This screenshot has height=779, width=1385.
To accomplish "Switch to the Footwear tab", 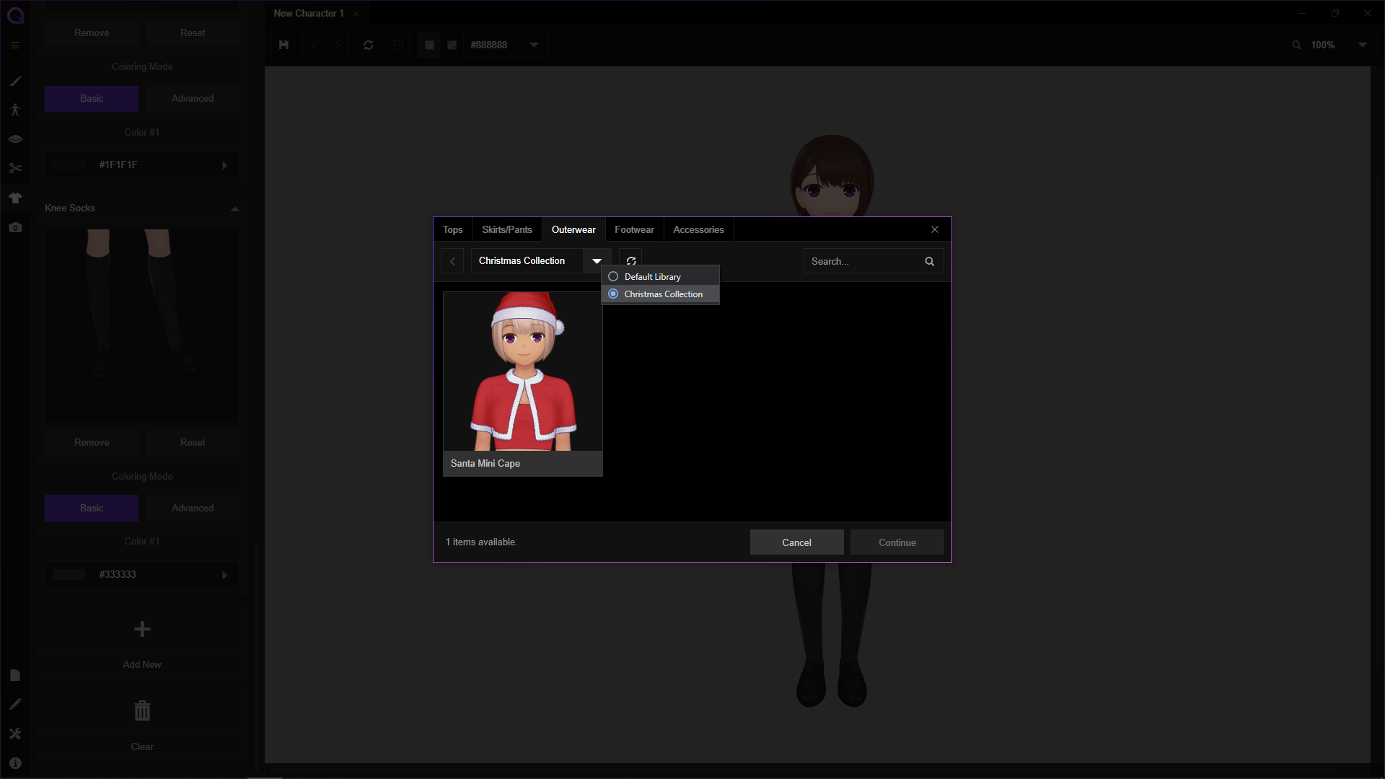I will click(634, 229).
